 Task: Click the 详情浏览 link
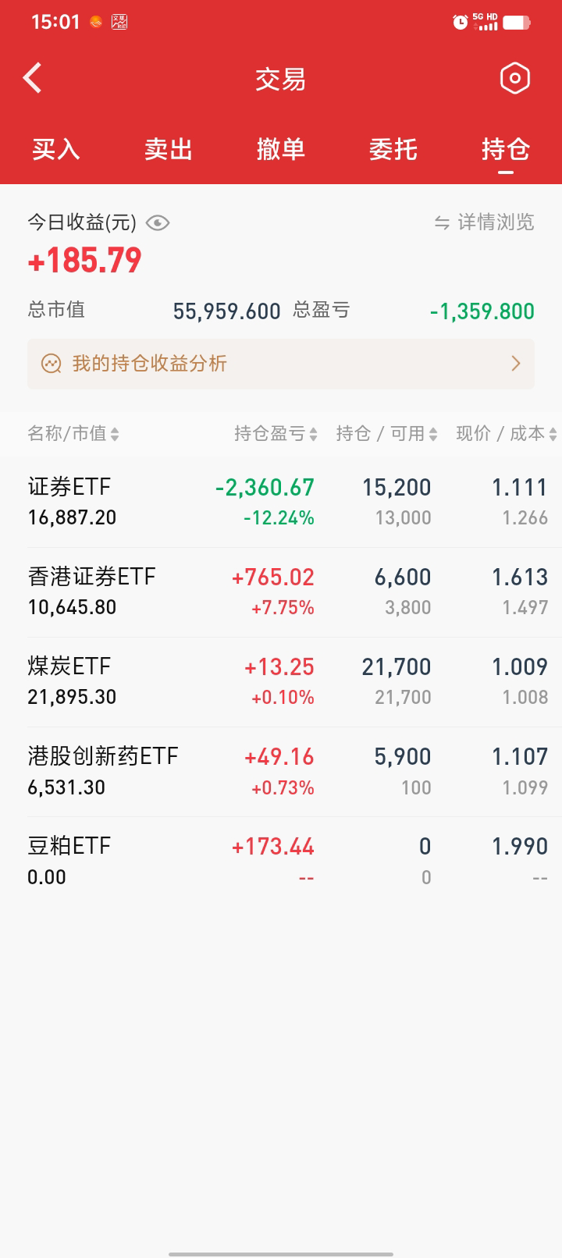point(496,223)
